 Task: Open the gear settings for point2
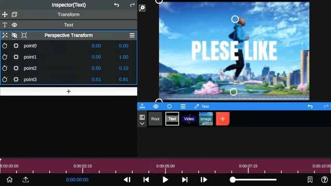click(x=16, y=68)
